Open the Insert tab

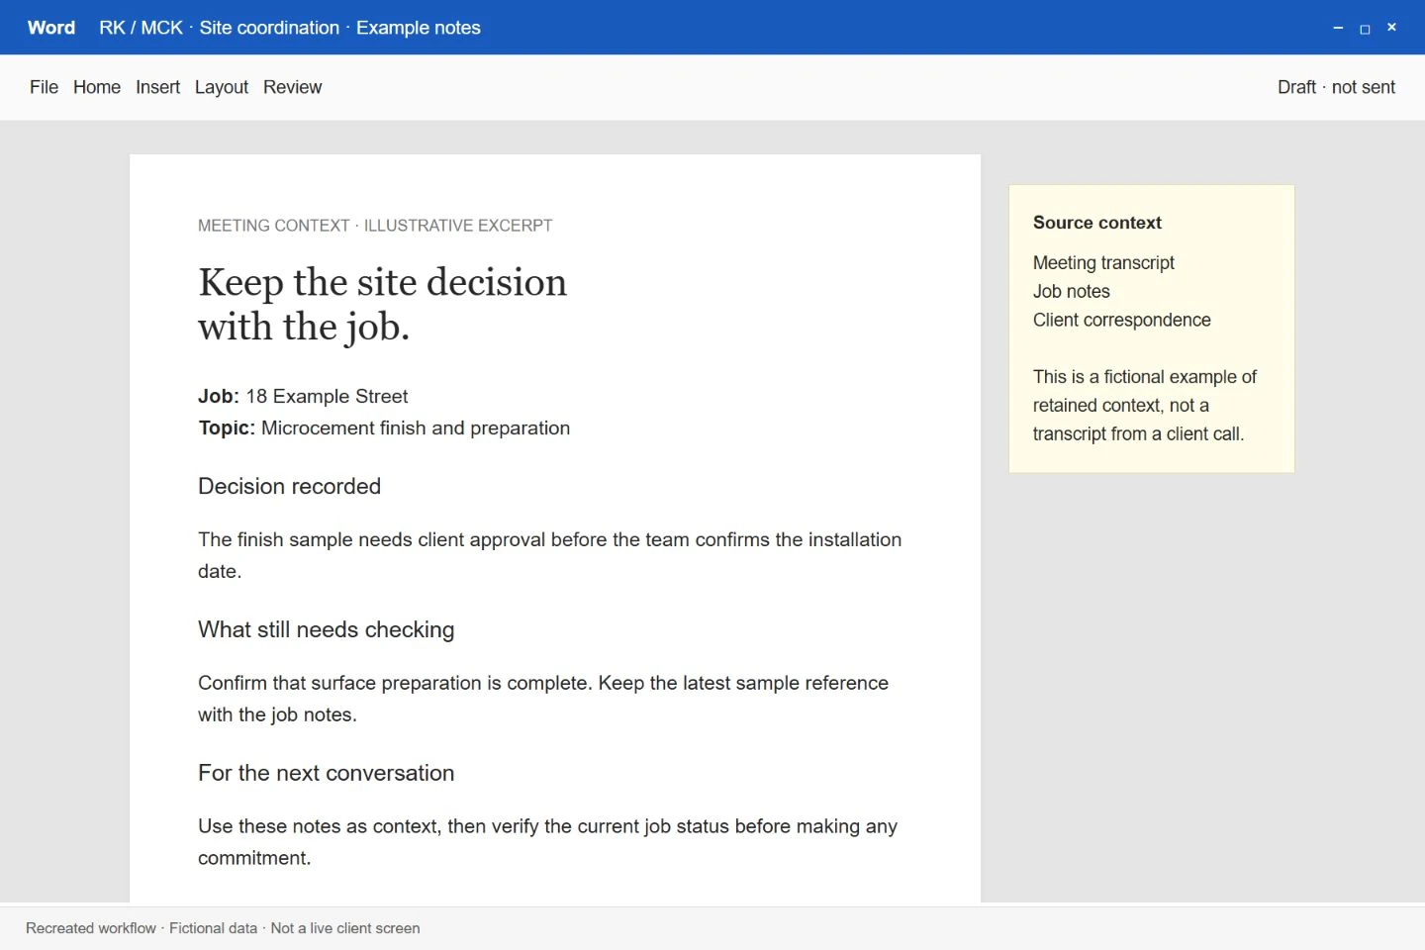[157, 87]
